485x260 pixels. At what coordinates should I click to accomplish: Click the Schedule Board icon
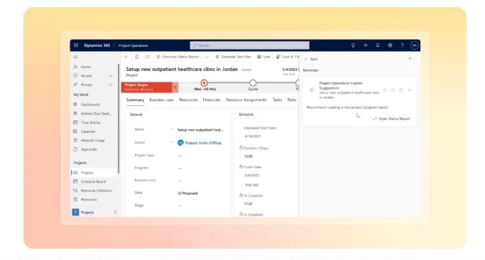75,181
